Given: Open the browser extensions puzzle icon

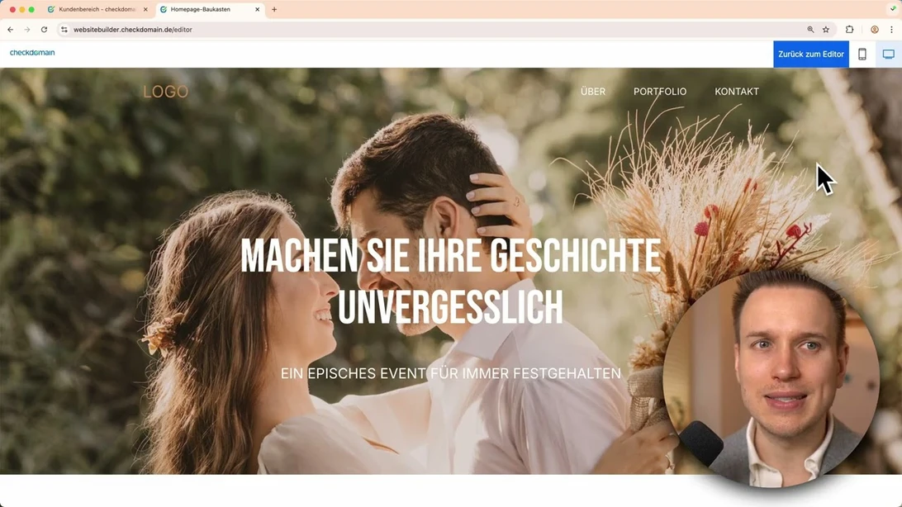Looking at the screenshot, I should click(x=849, y=29).
